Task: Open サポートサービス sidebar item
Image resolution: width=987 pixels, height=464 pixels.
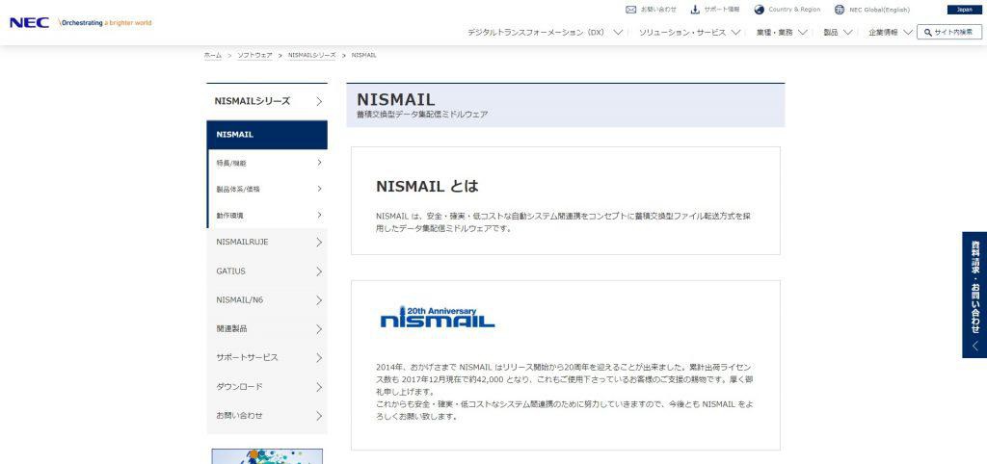Action: point(267,357)
